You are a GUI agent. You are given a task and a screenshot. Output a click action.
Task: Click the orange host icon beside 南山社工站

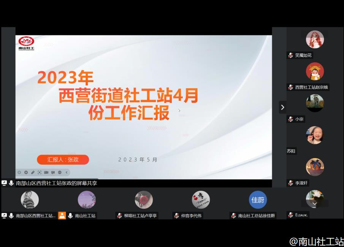pyautogui.click(x=62, y=215)
